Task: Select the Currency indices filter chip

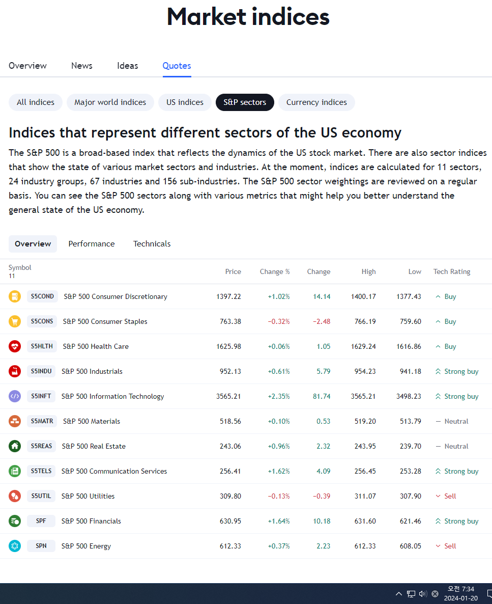Action: coord(316,102)
